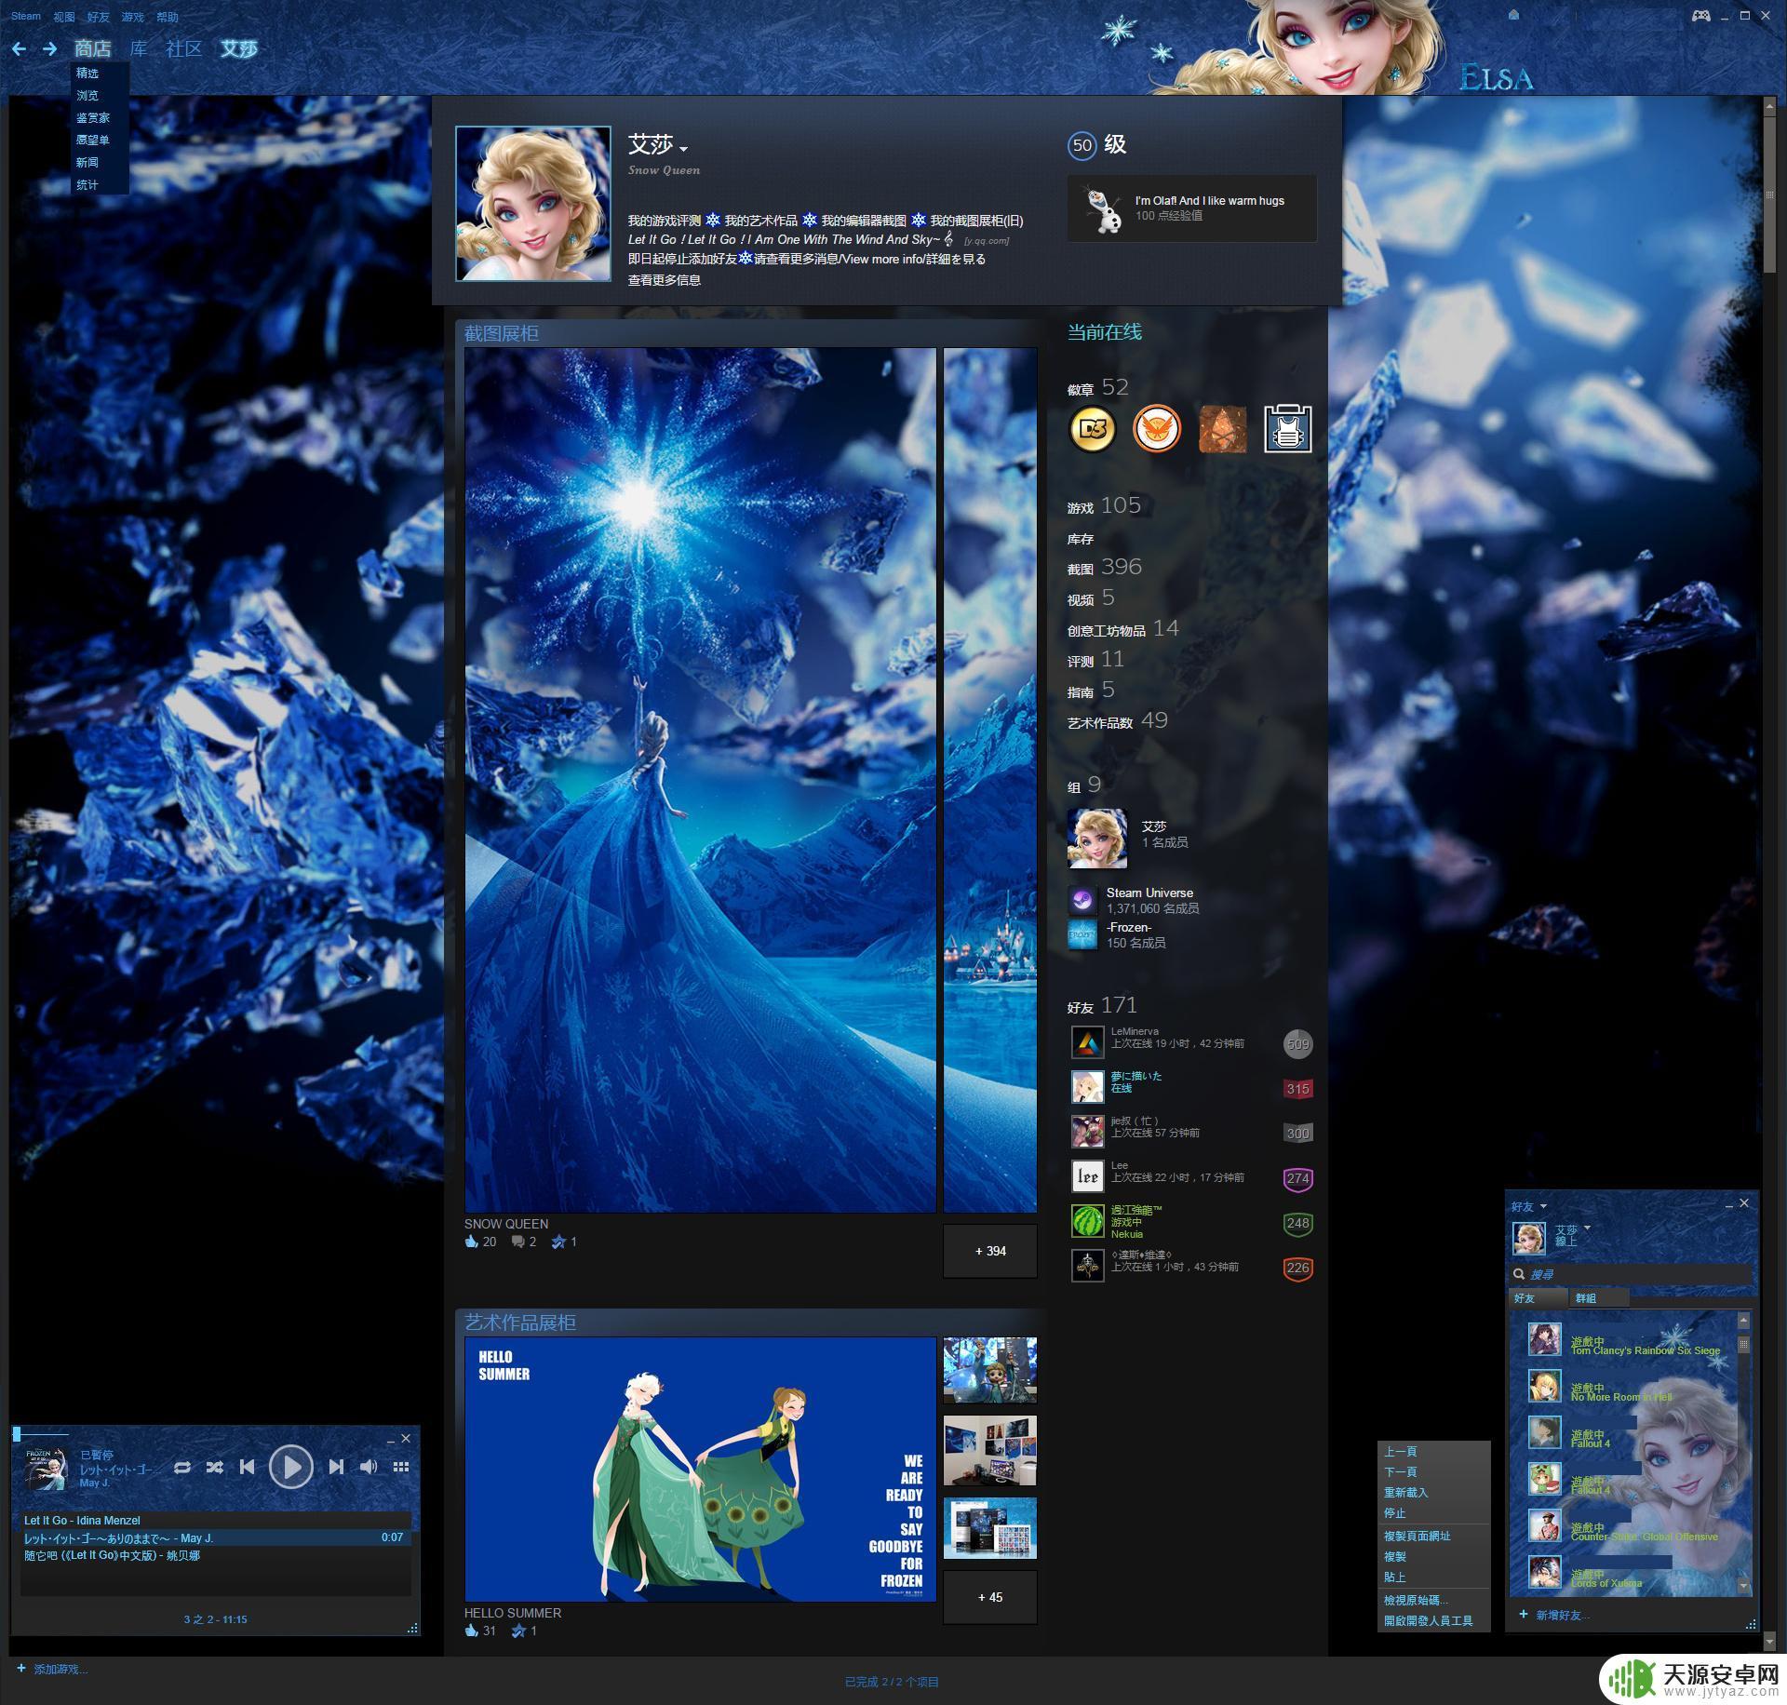Choose 重新載入 in the context menu
The width and height of the screenshot is (1787, 1705).
1405,1492
